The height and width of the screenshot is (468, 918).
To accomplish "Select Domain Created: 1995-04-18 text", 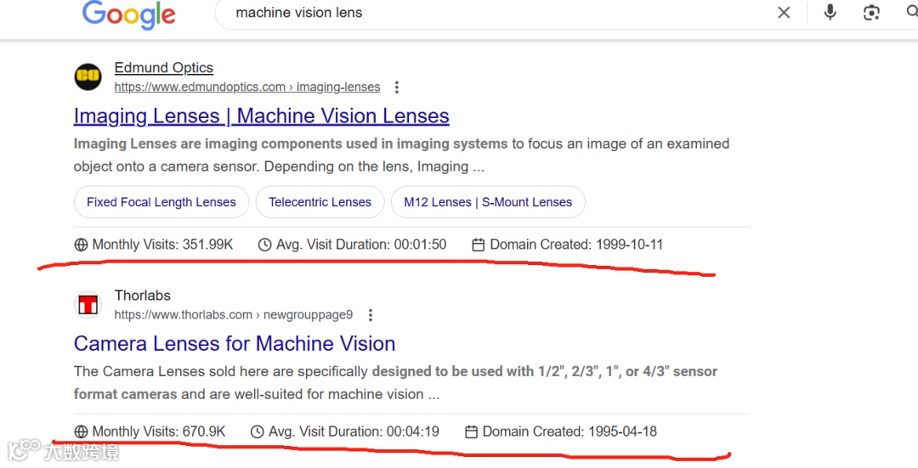I will [x=569, y=431].
